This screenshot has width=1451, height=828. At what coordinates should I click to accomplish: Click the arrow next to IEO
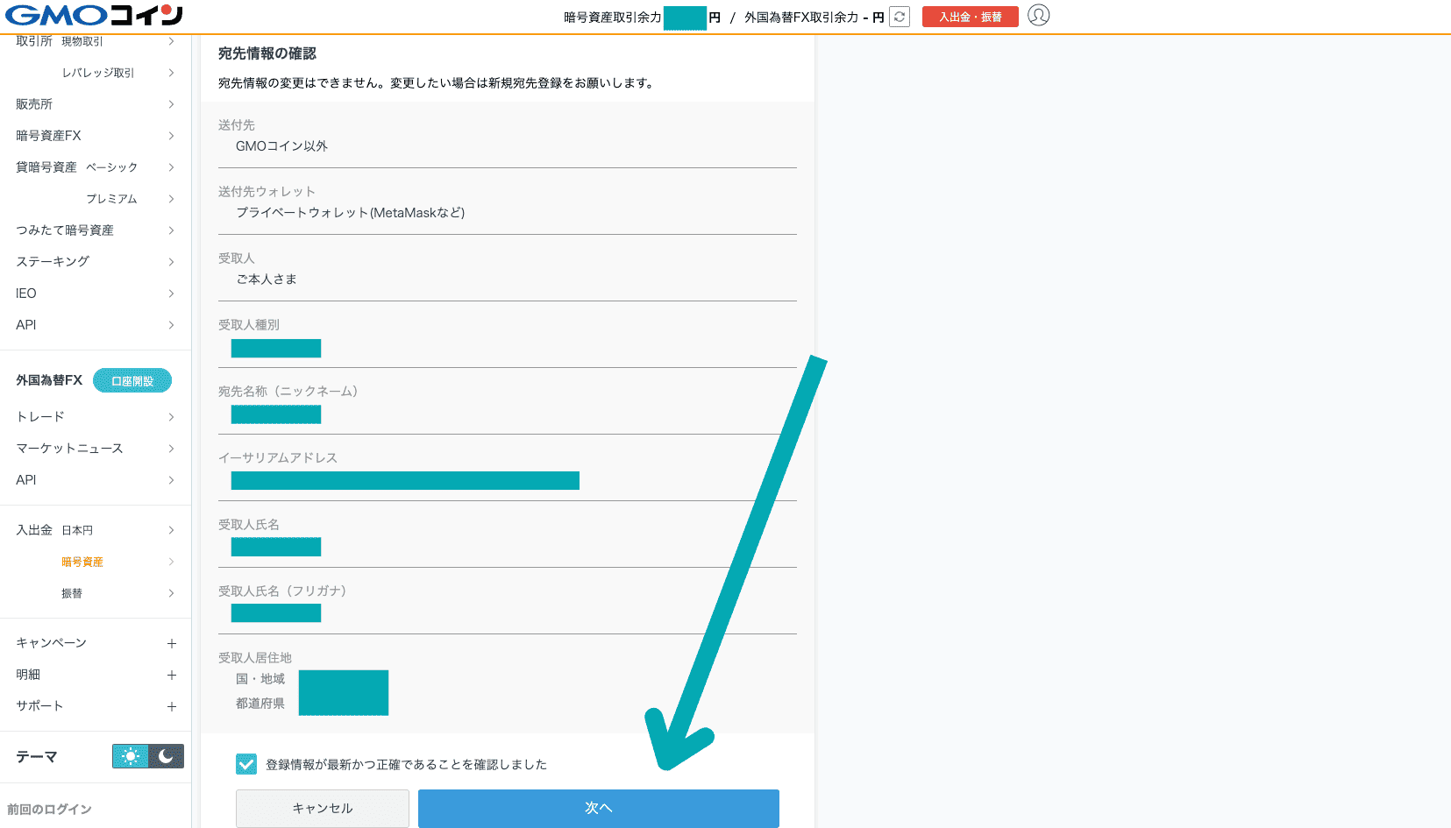171,294
